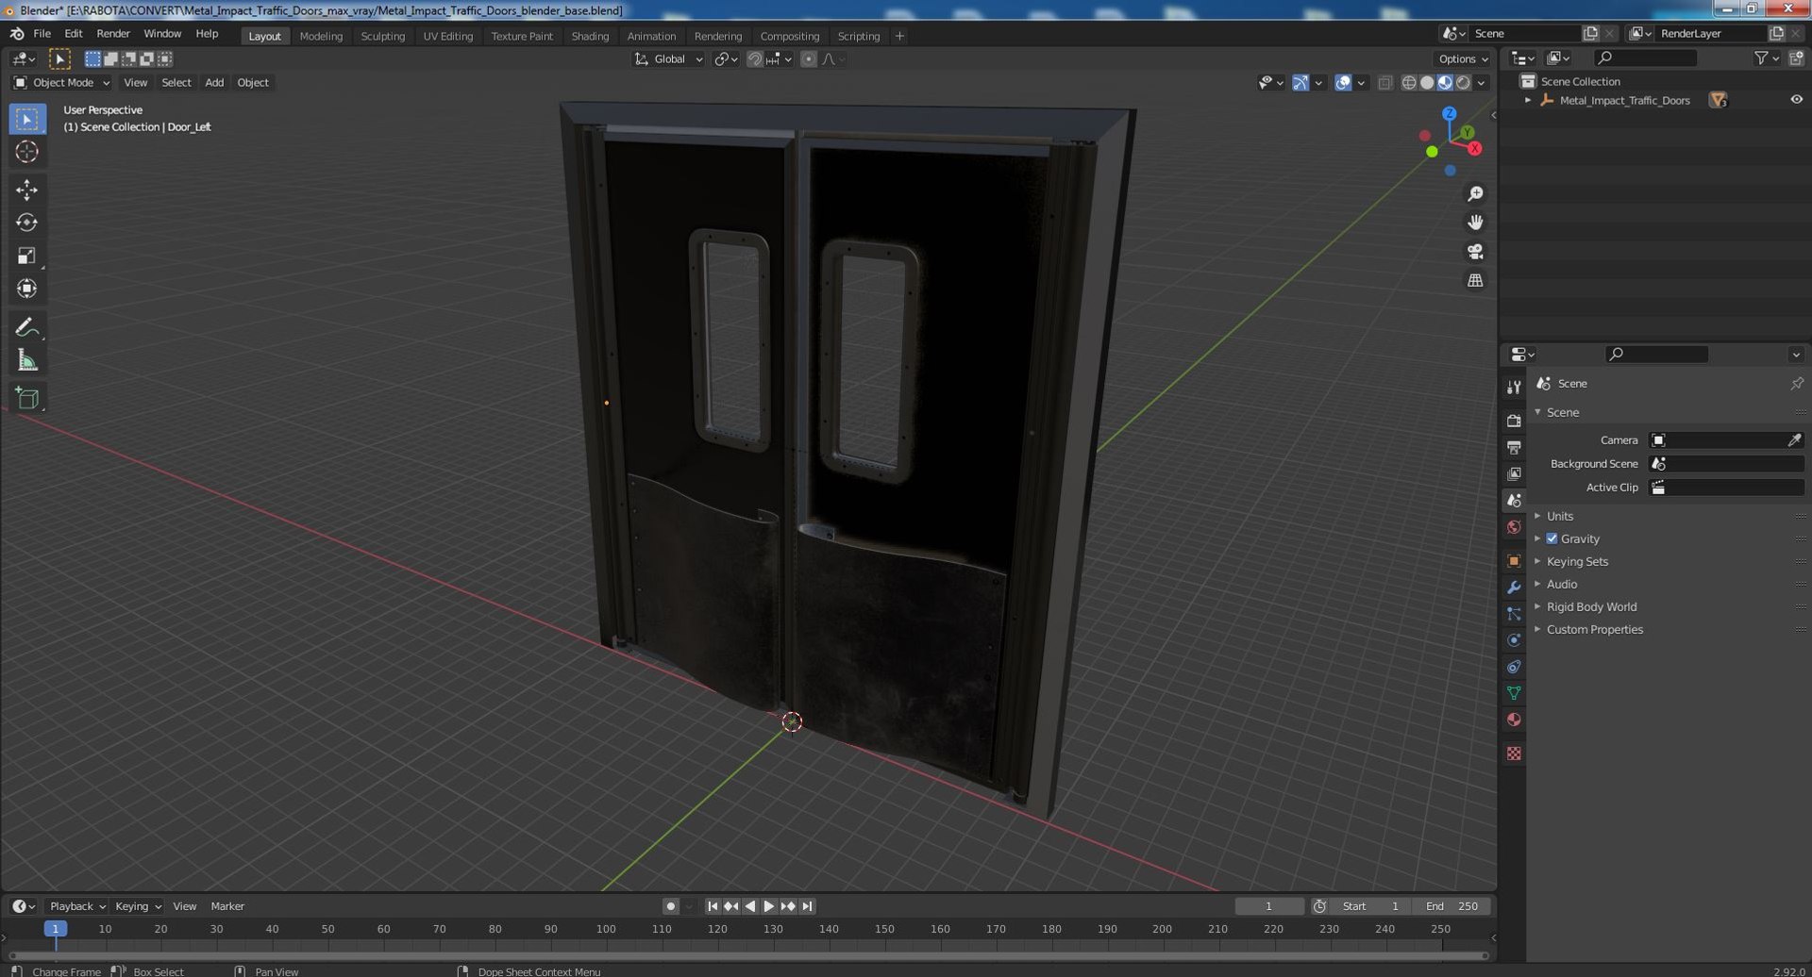Select the Annotate tool
This screenshot has height=977, width=1812.
(x=26, y=327)
